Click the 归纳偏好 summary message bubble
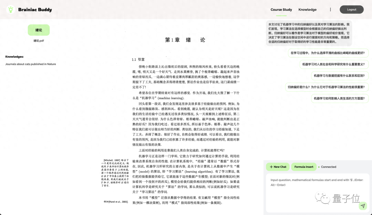This screenshot has width=372, height=215. coord(309,33)
